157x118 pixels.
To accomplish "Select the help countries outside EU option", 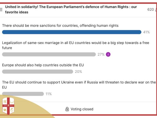I will tap(43, 65).
